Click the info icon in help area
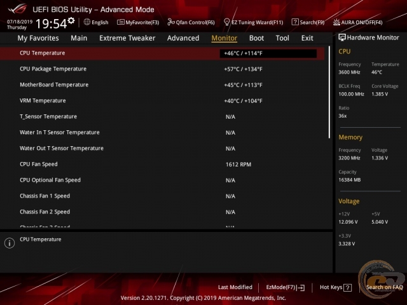Screen dimensions: 407x305 coord(10,243)
